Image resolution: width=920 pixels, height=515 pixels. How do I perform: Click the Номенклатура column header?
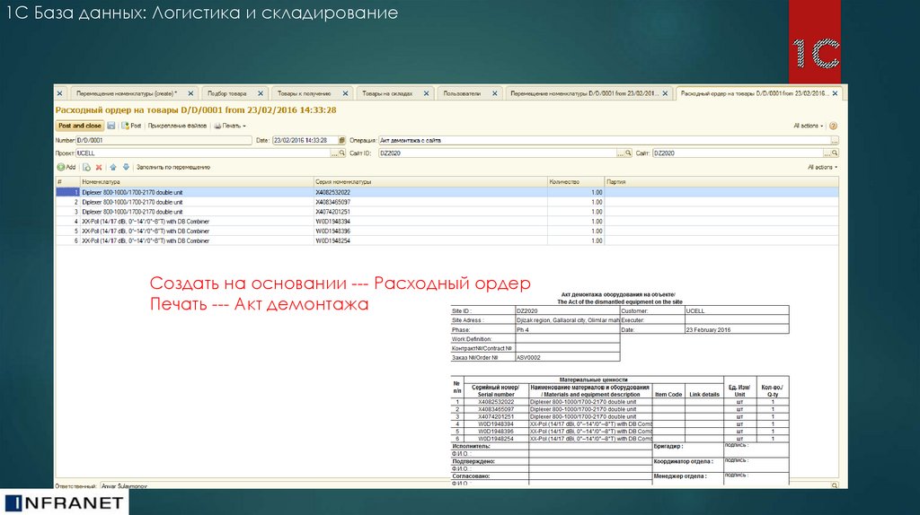click(x=197, y=181)
